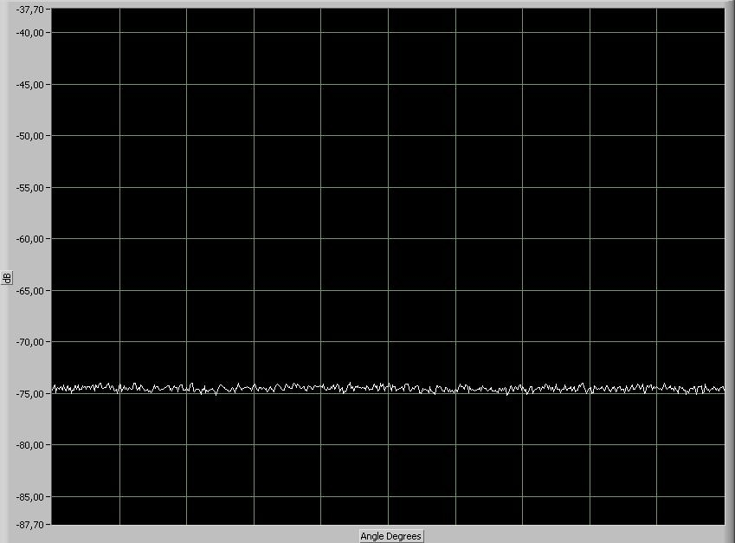Click the -80,00 tick label
Screen dimensions: 735x543
click(x=30, y=445)
